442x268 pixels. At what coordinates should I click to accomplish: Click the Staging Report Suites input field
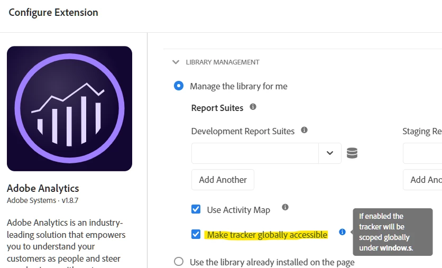(x=422, y=153)
